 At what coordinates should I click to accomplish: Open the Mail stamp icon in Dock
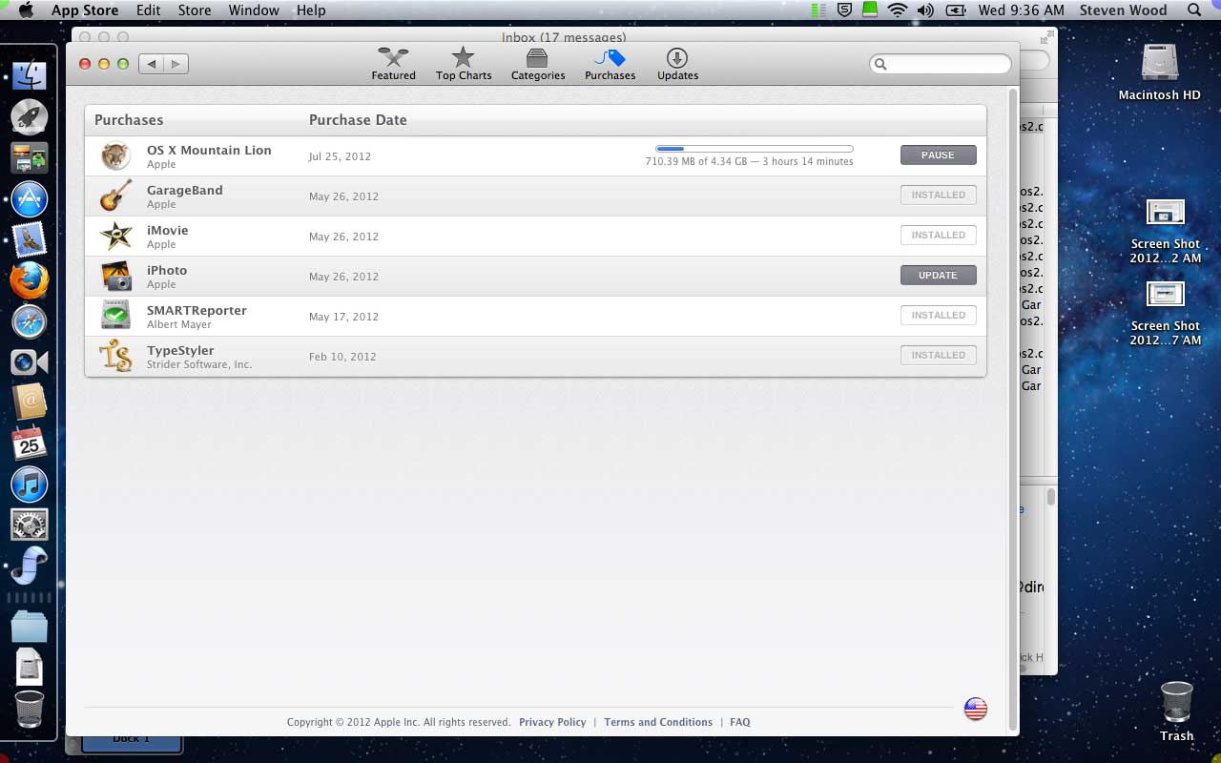coord(30,240)
